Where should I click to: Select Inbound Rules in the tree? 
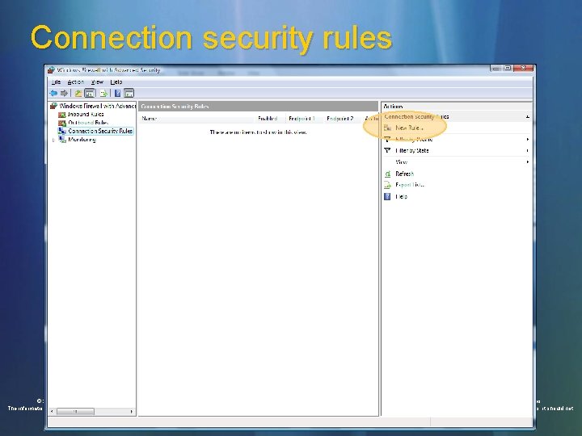click(86, 114)
